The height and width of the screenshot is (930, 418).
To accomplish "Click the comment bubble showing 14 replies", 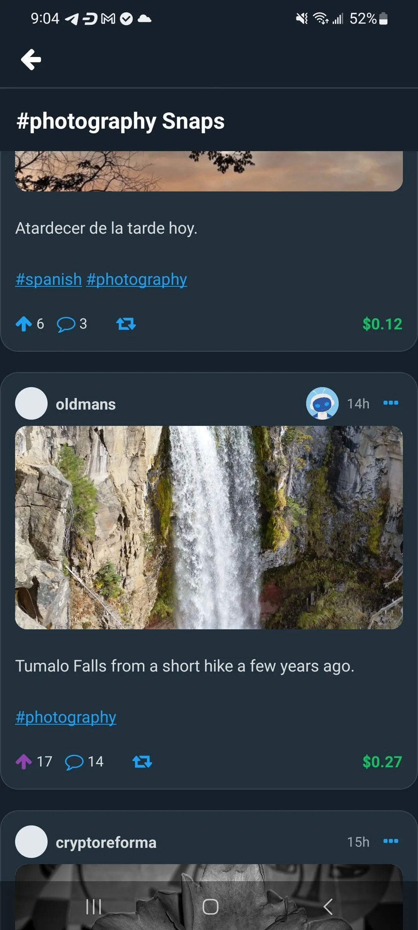I will coord(75,761).
